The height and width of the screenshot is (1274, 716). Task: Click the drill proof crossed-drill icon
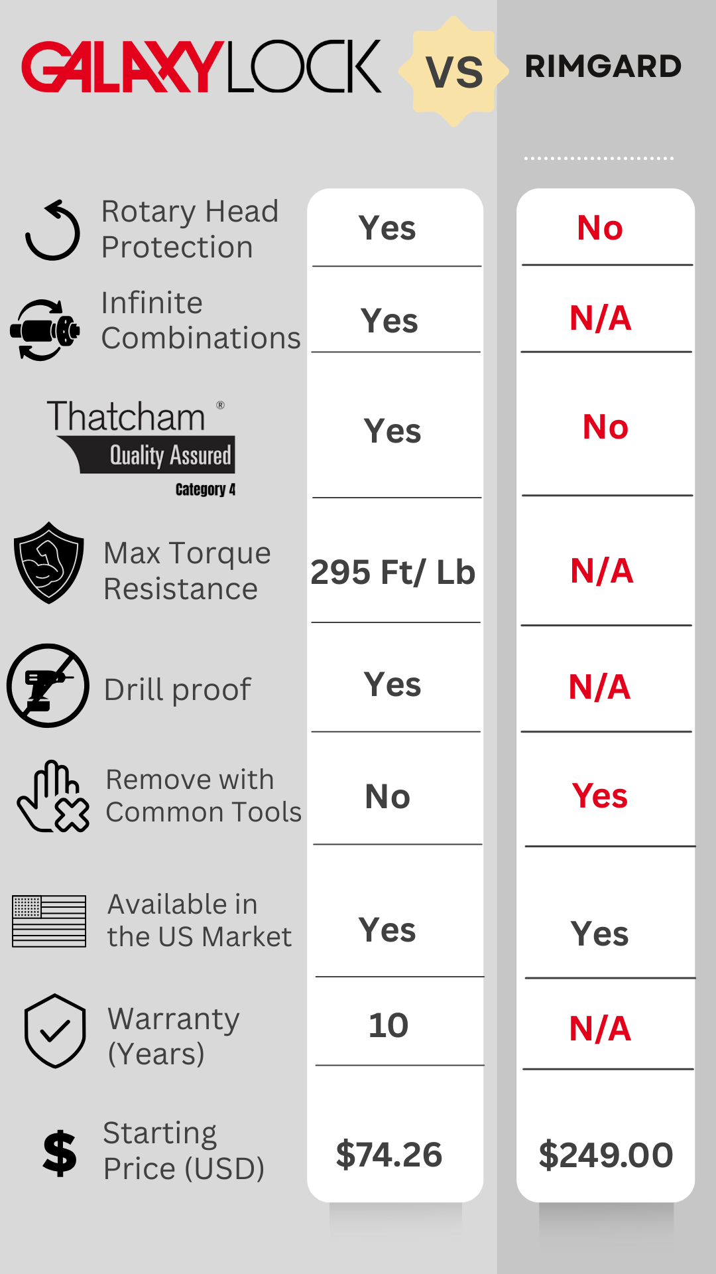click(x=48, y=685)
